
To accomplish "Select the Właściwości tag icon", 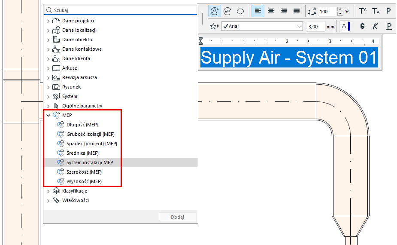I will (56, 200).
